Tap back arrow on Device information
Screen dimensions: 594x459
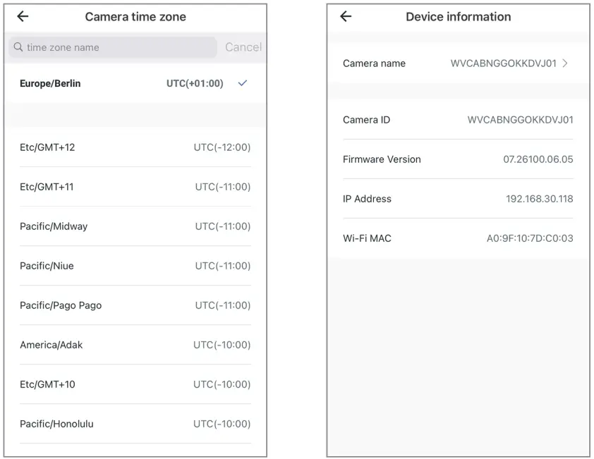click(345, 17)
